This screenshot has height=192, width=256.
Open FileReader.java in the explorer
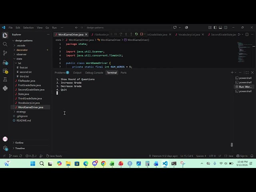pyautogui.click(x=27, y=81)
